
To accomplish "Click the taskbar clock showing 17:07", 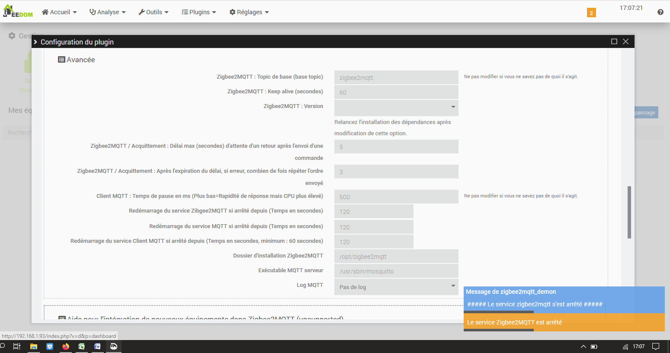I will point(639,347).
